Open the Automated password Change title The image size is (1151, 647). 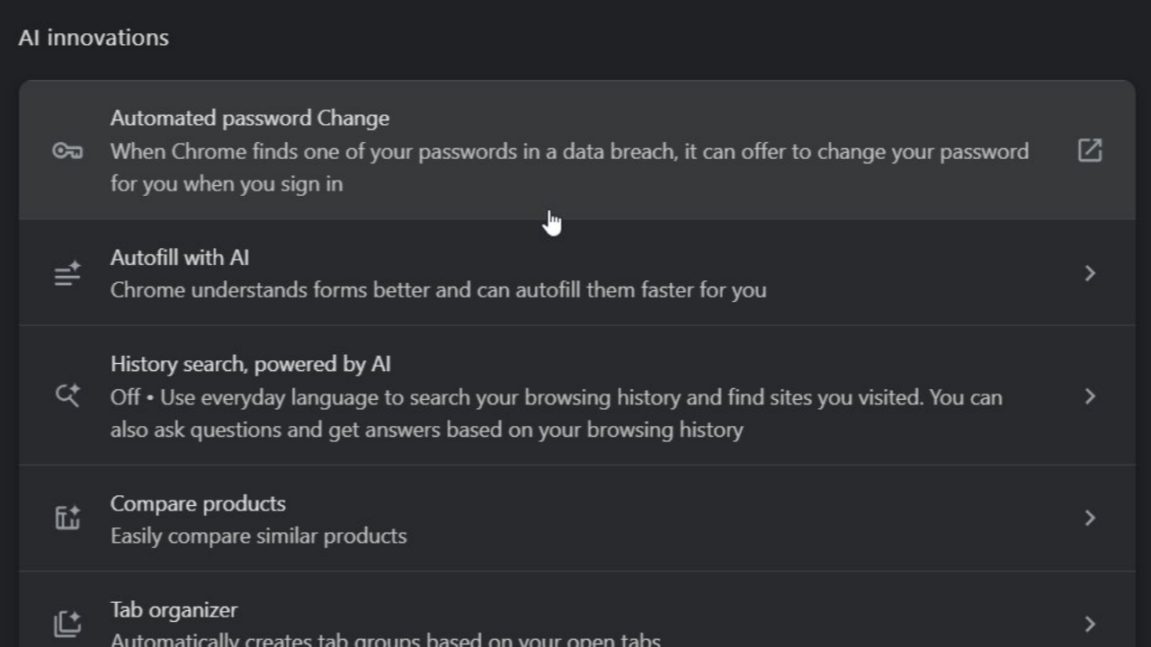point(250,119)
